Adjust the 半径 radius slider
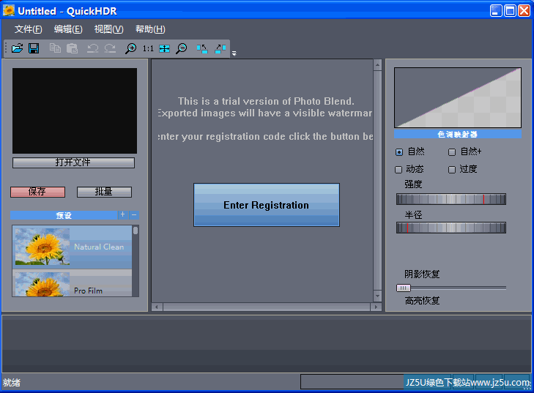534x393 pixels. coord(451,228)
